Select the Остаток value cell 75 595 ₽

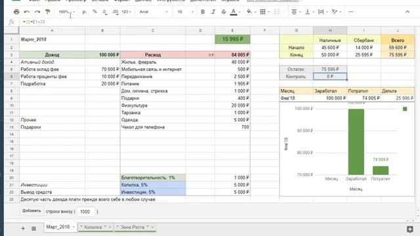pyautogui.click(x=330, y=69)
